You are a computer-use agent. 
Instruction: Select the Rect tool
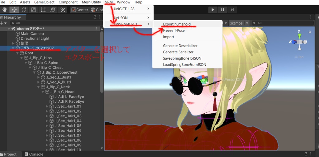coord(43,10)
